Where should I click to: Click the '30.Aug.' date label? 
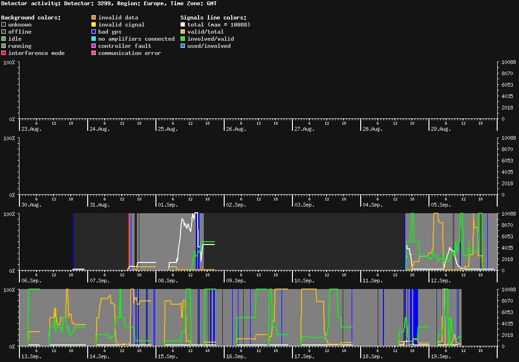tap(31, 205)
